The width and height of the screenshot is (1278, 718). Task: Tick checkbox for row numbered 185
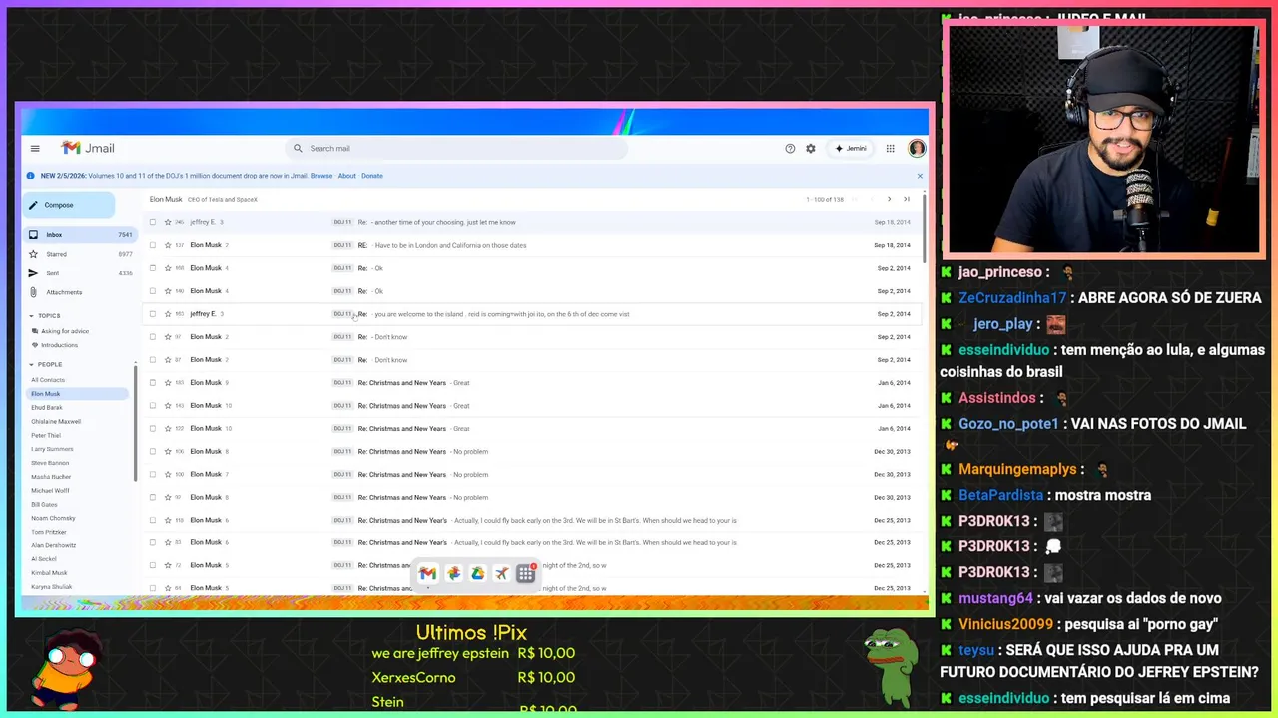[153, 383]
